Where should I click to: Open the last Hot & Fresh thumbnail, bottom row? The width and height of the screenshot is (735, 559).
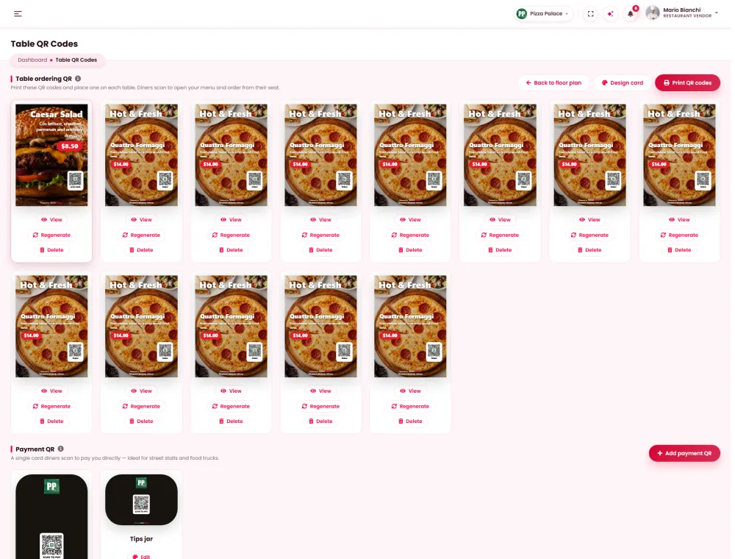410,327
